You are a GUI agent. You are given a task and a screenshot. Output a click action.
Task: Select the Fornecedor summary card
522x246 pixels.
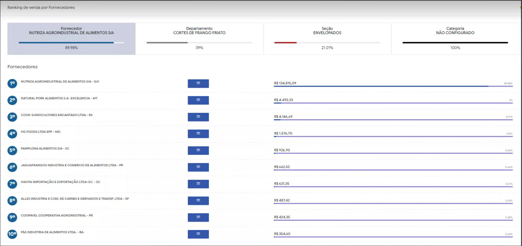pyautogui.click(x=71, y=39)
